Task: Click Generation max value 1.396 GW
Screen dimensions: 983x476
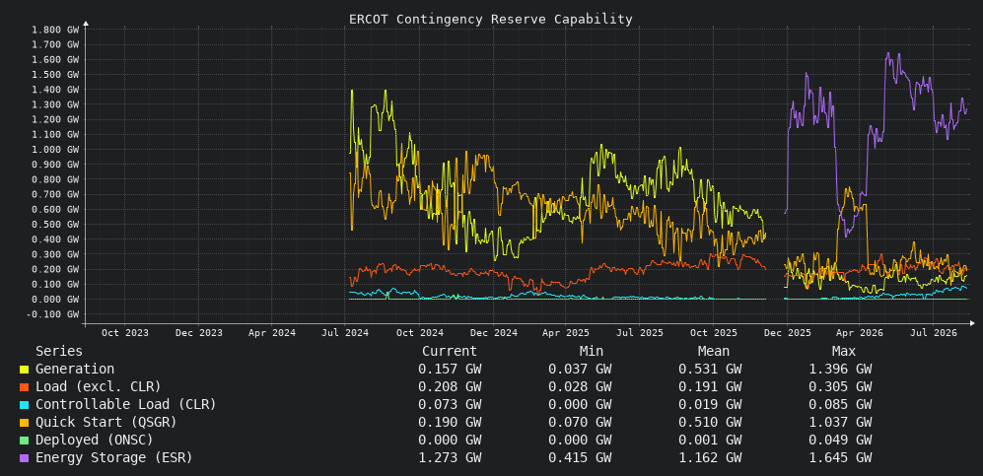Action: click(840, 370)
